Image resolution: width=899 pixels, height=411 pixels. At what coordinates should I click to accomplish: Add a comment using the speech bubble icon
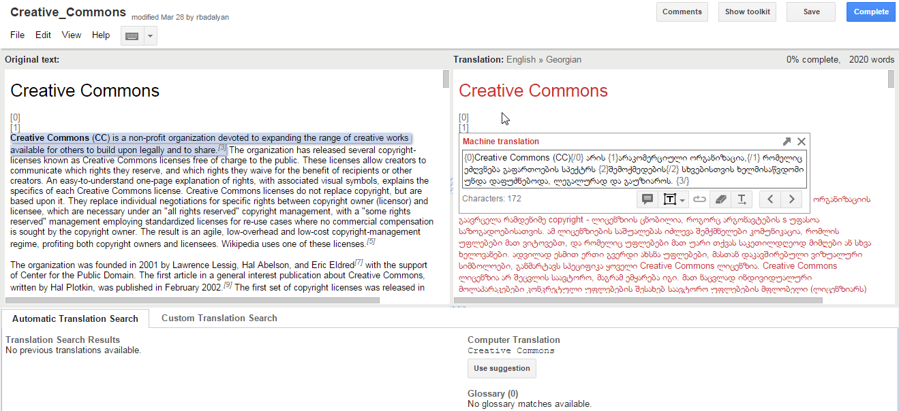(x=647, y=199)
